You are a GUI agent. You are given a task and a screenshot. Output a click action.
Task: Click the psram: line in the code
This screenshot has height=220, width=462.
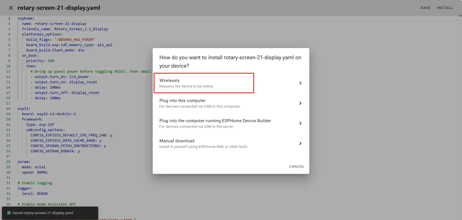24,162
